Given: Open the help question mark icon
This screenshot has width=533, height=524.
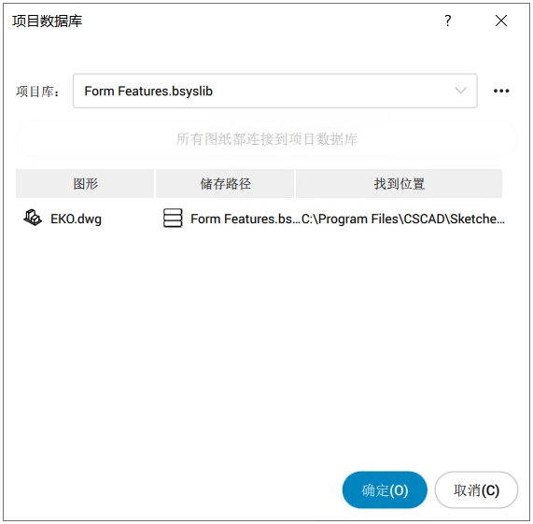Looking at the screenshot, I should (x=448, y=21).
